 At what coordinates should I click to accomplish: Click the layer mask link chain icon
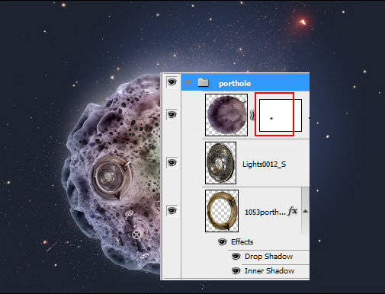coord(252,115)
